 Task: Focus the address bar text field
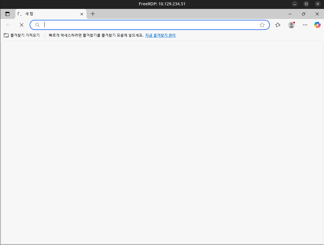(148, 25)
